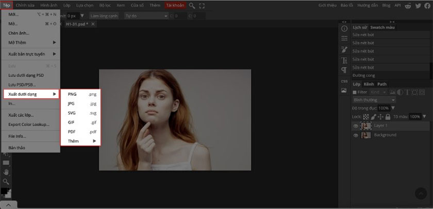Click the black foreground color swatch
This screenshot has height=209, width=433.
tap(4, 191)
